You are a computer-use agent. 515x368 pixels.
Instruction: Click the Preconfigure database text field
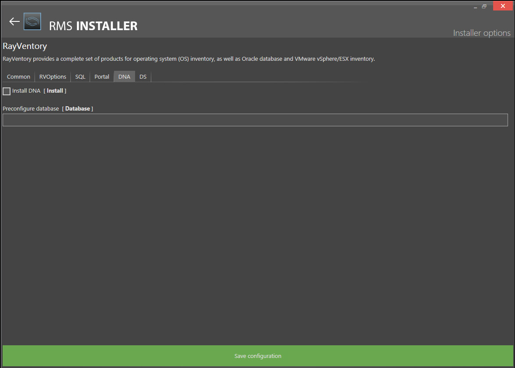[255, 120]
